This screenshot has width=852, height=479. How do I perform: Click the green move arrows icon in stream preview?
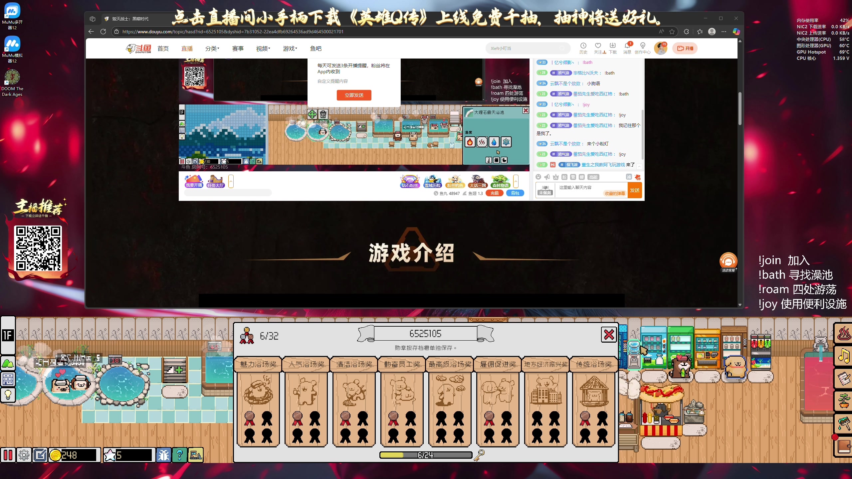pos(312,114)
